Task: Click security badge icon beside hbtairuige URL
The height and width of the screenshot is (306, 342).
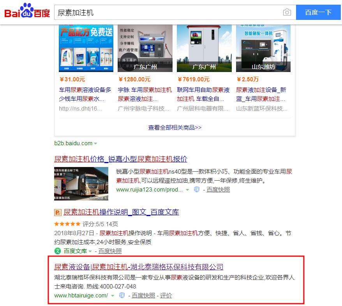Action: point(122,295)
